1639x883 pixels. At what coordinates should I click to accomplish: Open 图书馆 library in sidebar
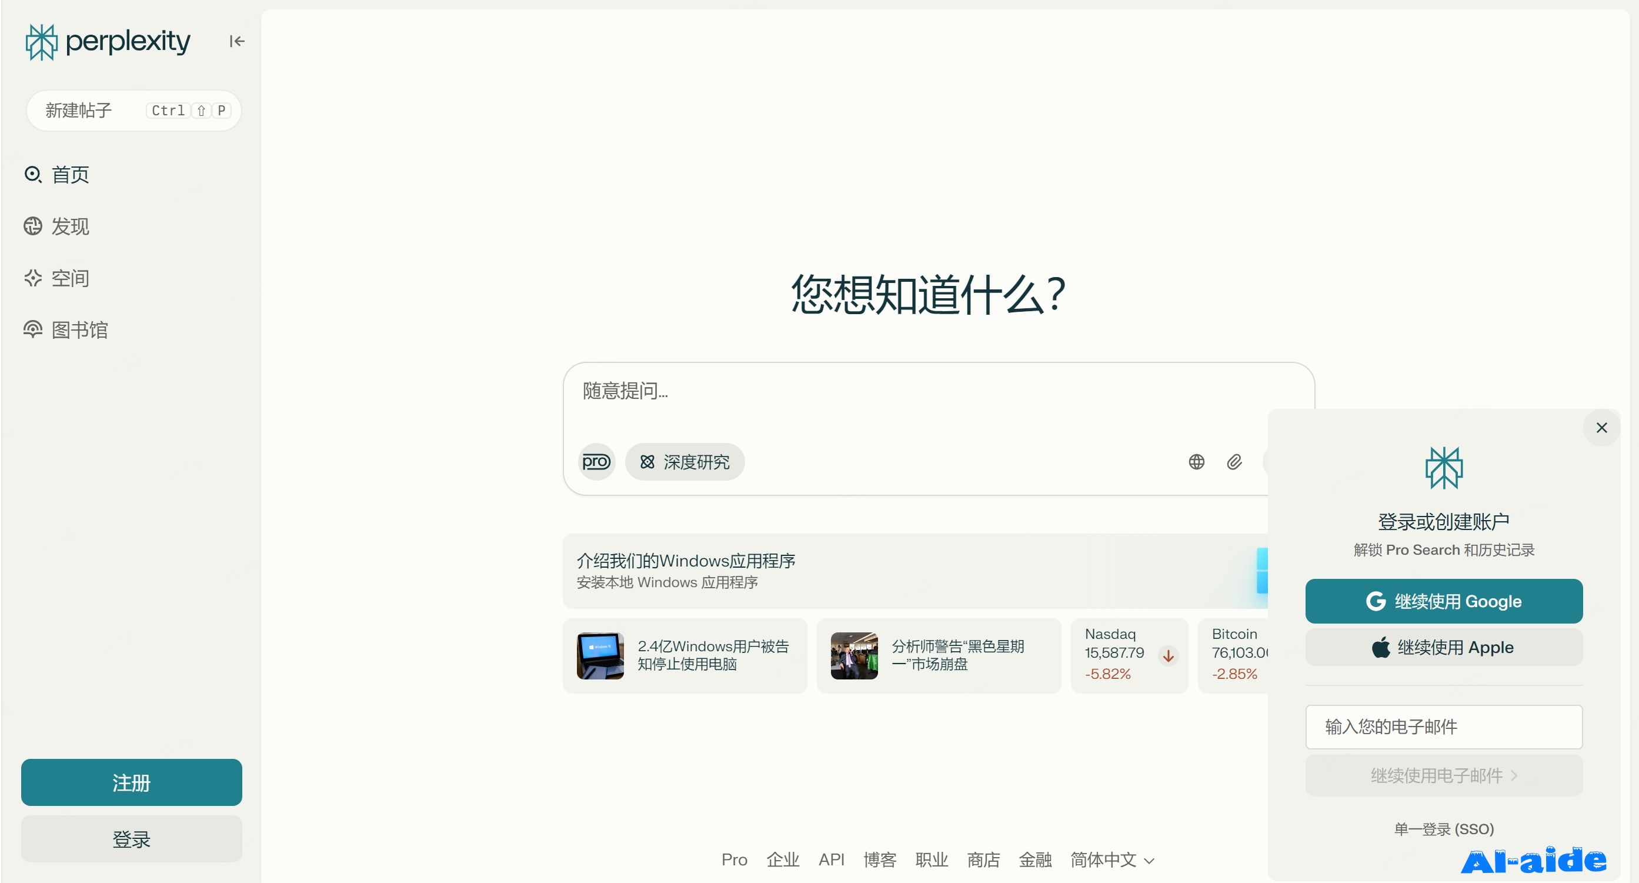click(x=65, y=330)
